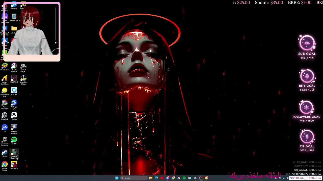
Task: Select the Among Us desktop icon
Action: pos(14,165)
